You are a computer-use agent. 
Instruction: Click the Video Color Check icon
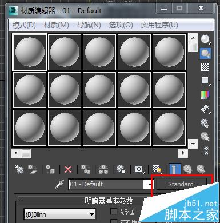pos(205,95)
